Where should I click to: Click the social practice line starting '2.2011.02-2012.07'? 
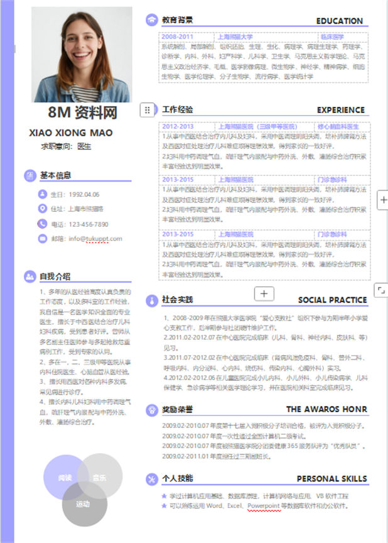[x=265, y=342]
